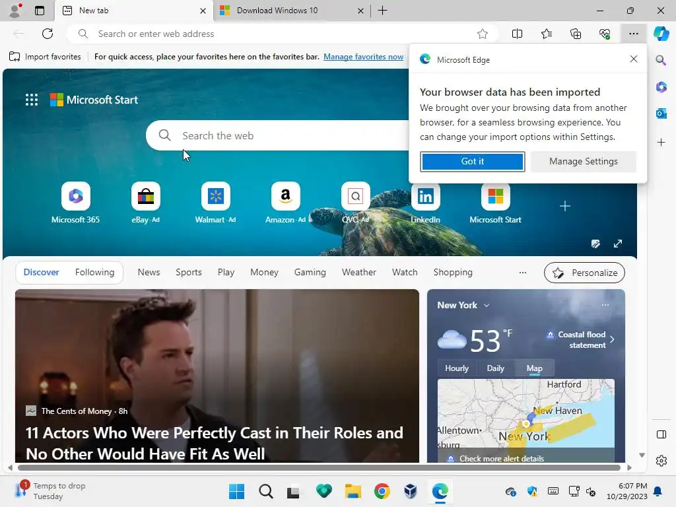Click the weather map thumbnail
This screenshot has width=676, height=507.
tap(525, 413)
